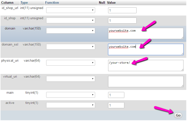Image resolution: width=187 pixels, height=121 pixels.
Task: Click the id_shop_url value field
Action: tap(122, 10)
